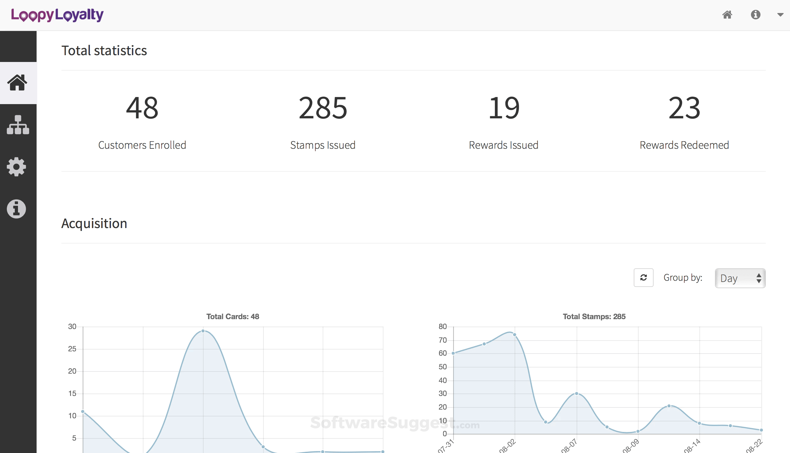Click the Total Stamps: 285 chart title
This screenshot has width=790, height=453.
tap(594, 316)
